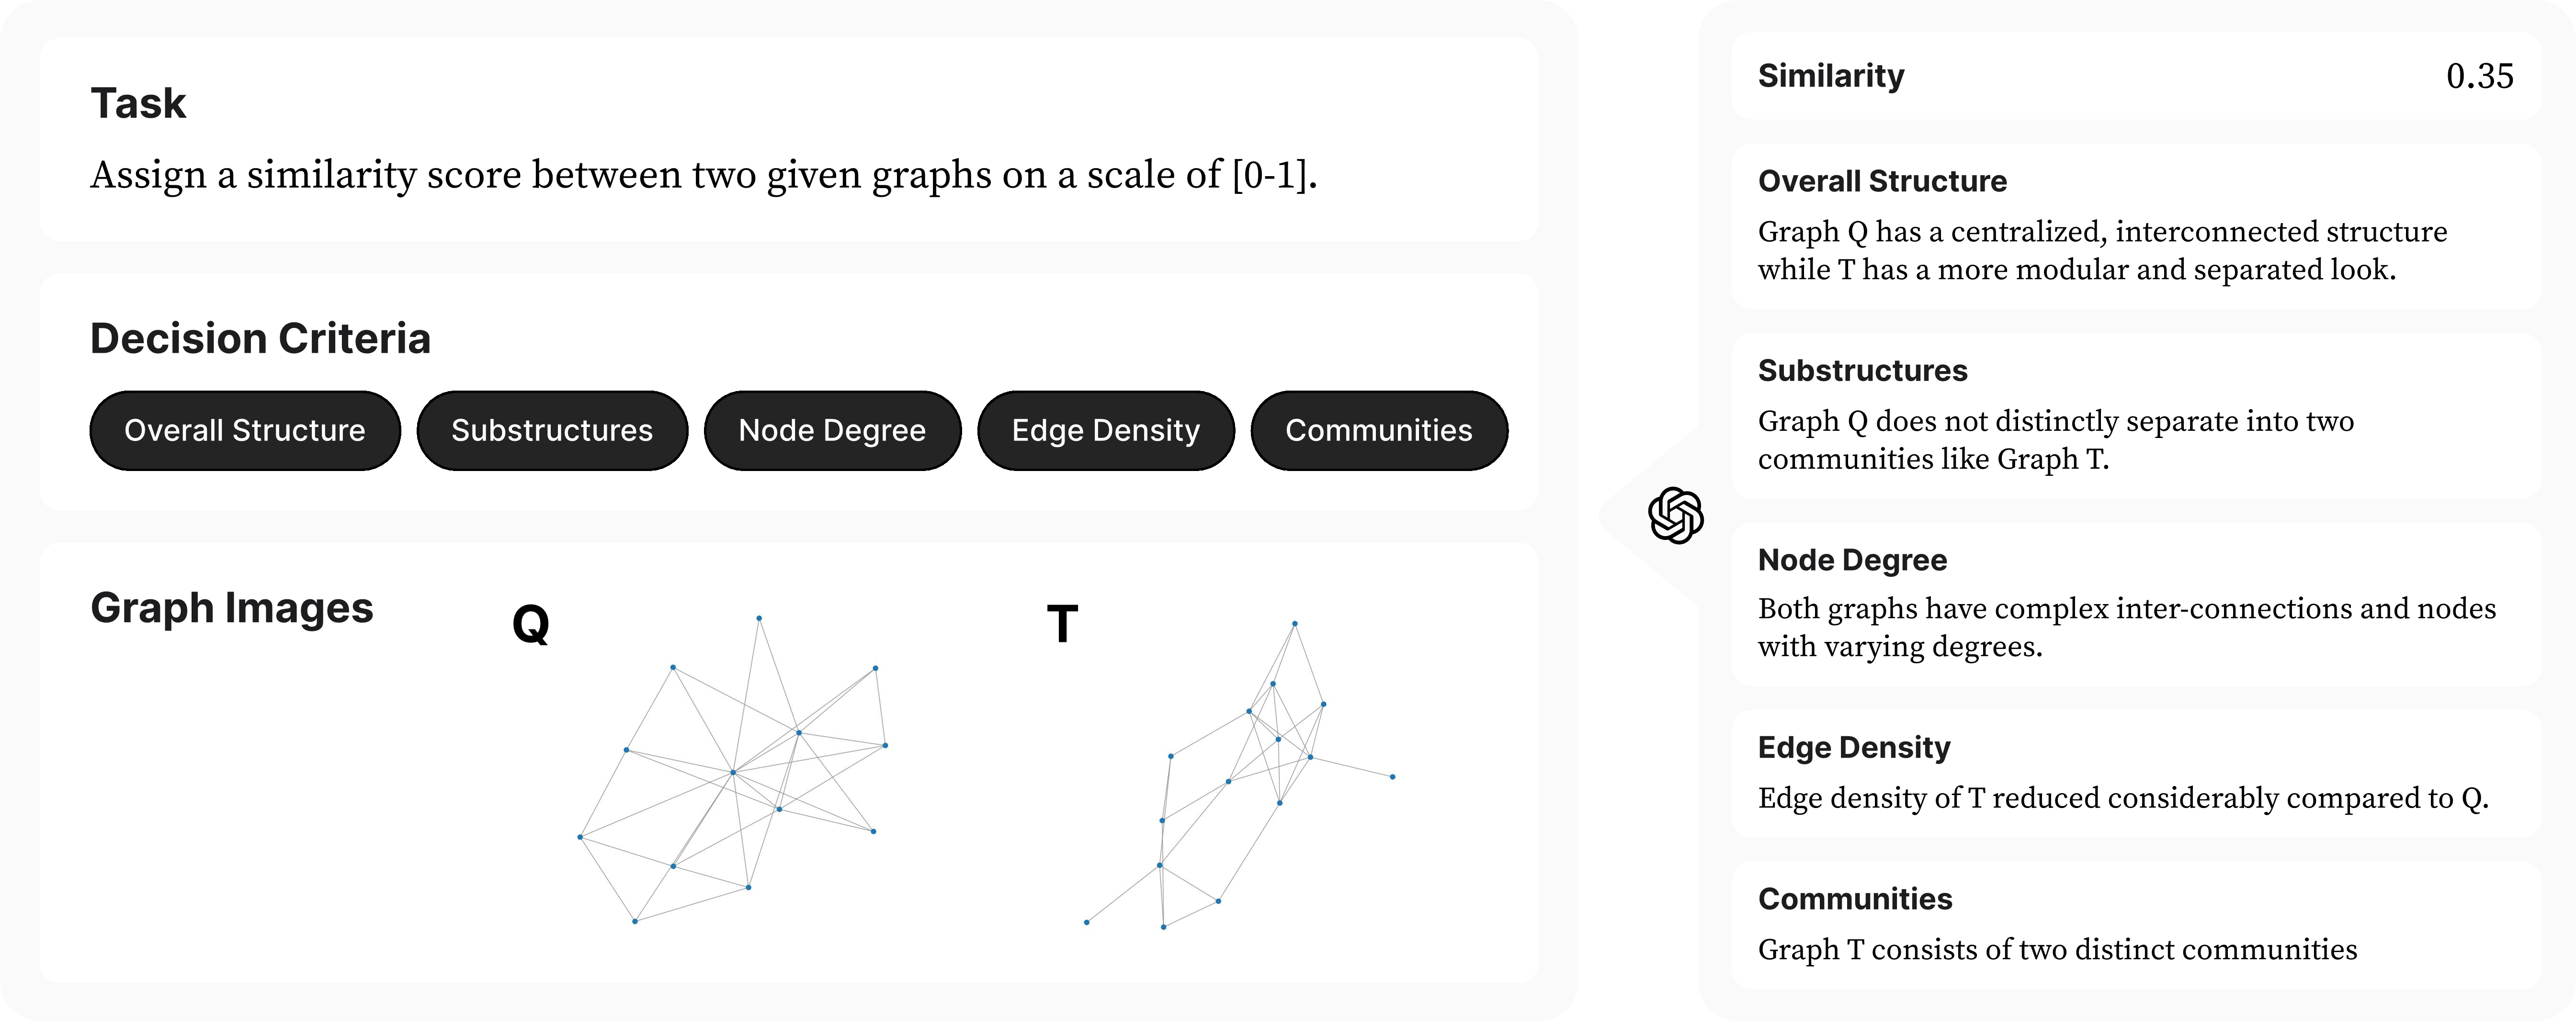Click the Node Degree explanation heading
Screen dimensions: 2576x1021
(x=1852, y=560)
